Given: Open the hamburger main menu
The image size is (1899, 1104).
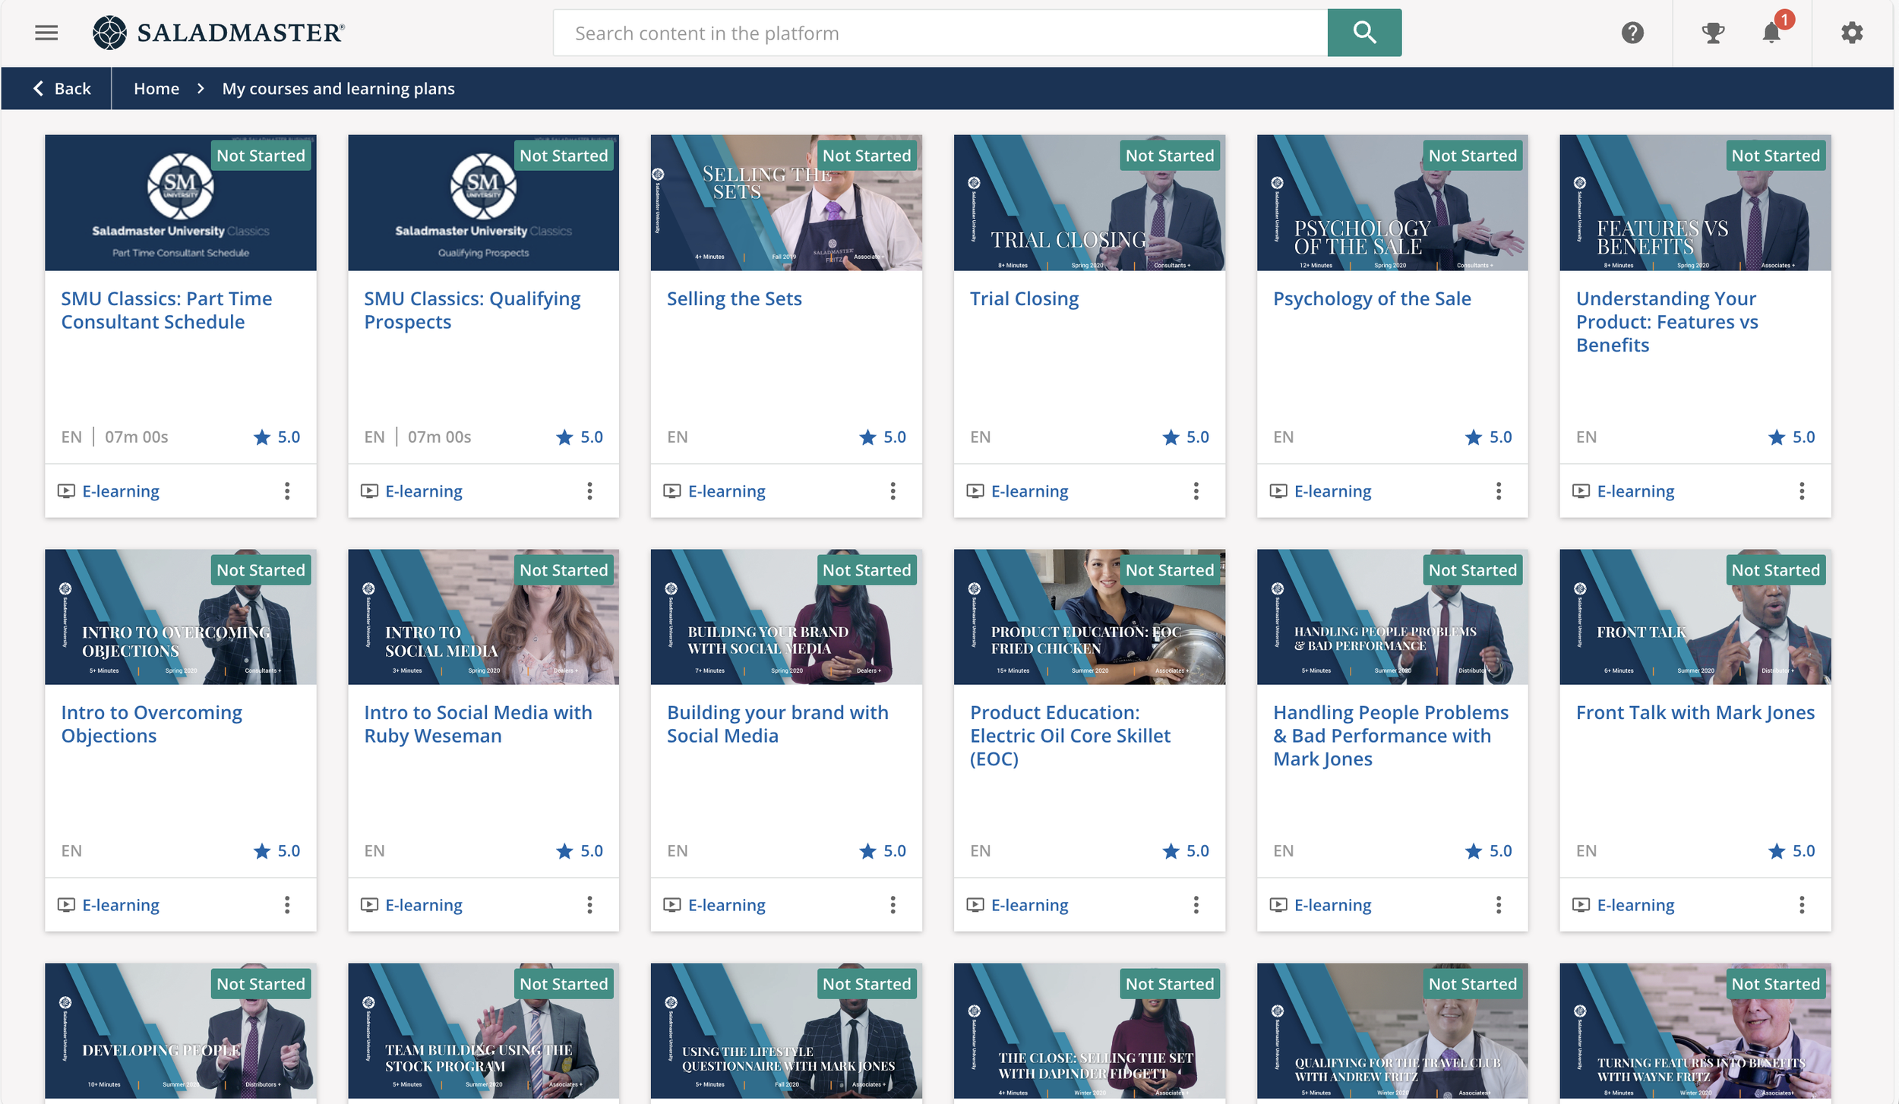Looking at the screenshot, I should [46, 33].
